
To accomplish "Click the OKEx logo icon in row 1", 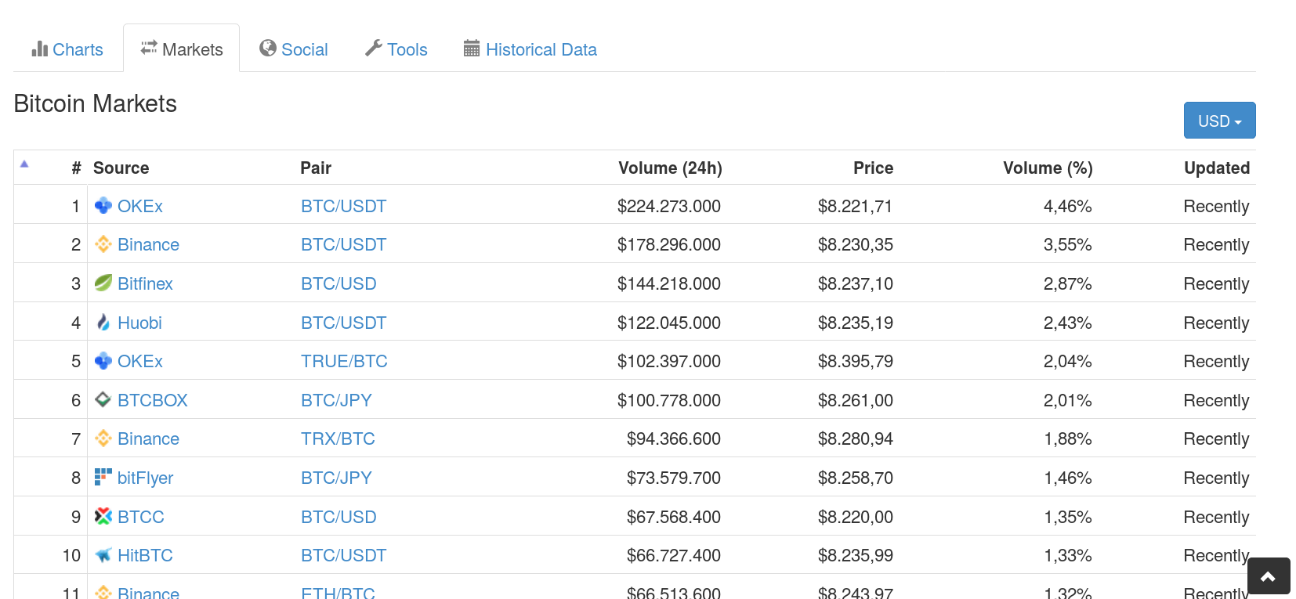I will pyautogui.click(x=103, y=205).
